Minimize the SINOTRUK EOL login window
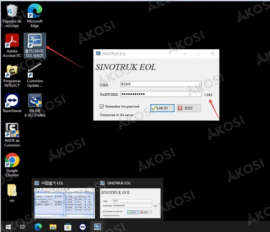Viewport: 270px width, 232px height. pyautogui.click(x=185, y=53)
